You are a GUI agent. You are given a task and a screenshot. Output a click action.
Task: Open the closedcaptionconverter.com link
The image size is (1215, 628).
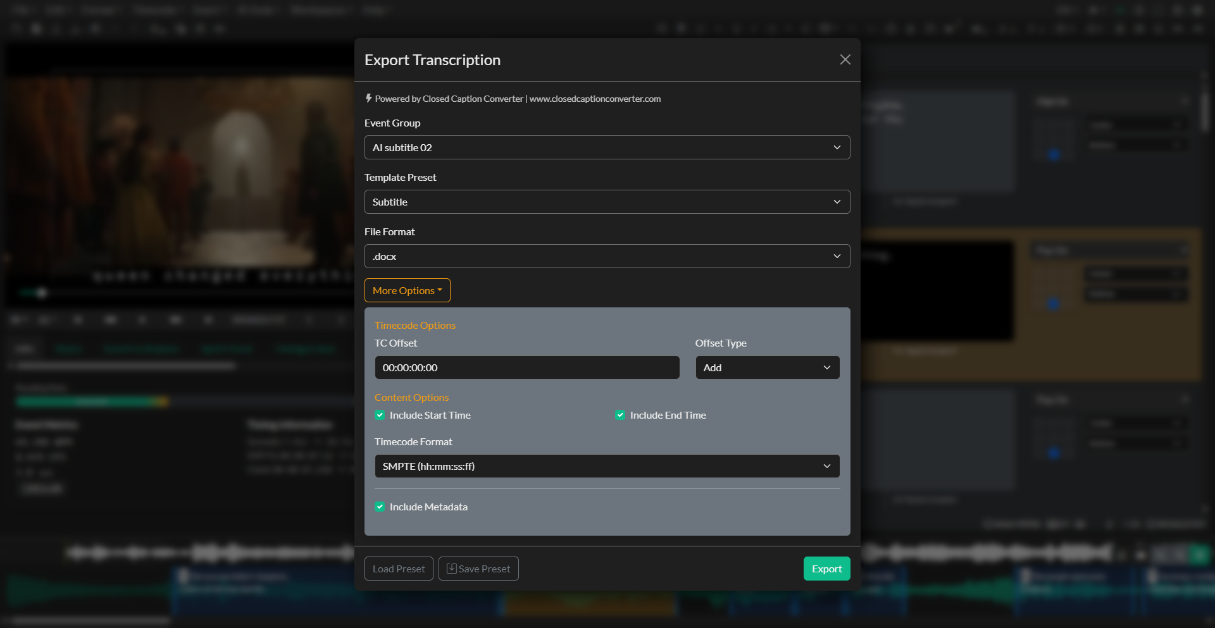tap(595, 99)
